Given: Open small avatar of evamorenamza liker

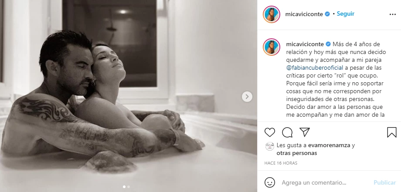Looking at the screenshot, I should [x=269, y=146].
